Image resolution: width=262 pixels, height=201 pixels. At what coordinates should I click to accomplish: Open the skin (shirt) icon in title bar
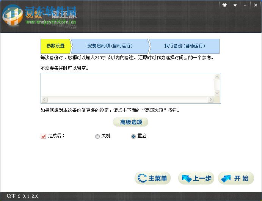[x=224, y=5]
